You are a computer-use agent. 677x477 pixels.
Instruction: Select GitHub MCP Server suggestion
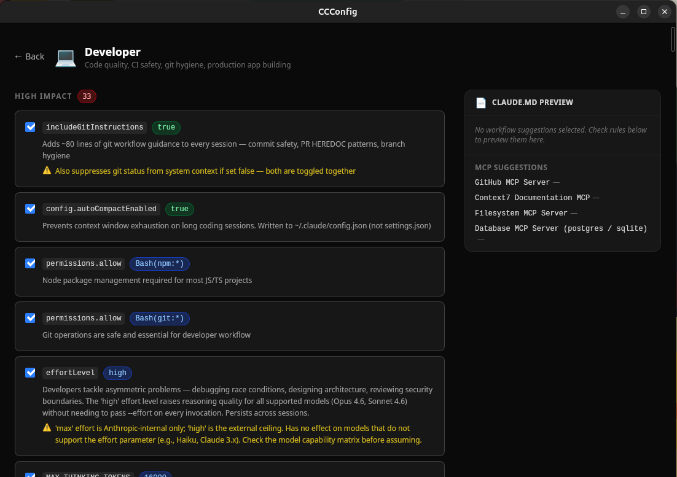512,182
